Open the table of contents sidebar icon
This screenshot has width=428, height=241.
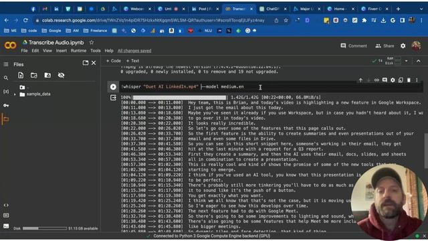pos(6,64)
